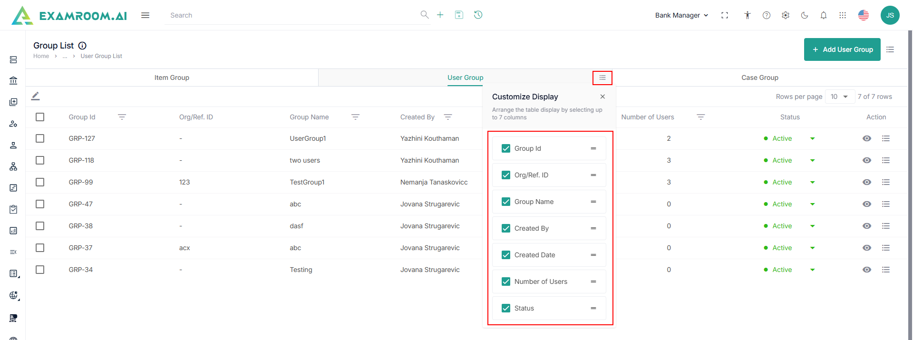This screenshot has height=340, width=913.
Task: View details of GRP-127 with eye icon
Action: [x=866, y=138]
